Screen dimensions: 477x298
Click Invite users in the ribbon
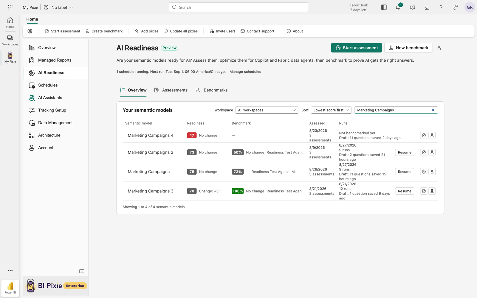tap(222, 31)
